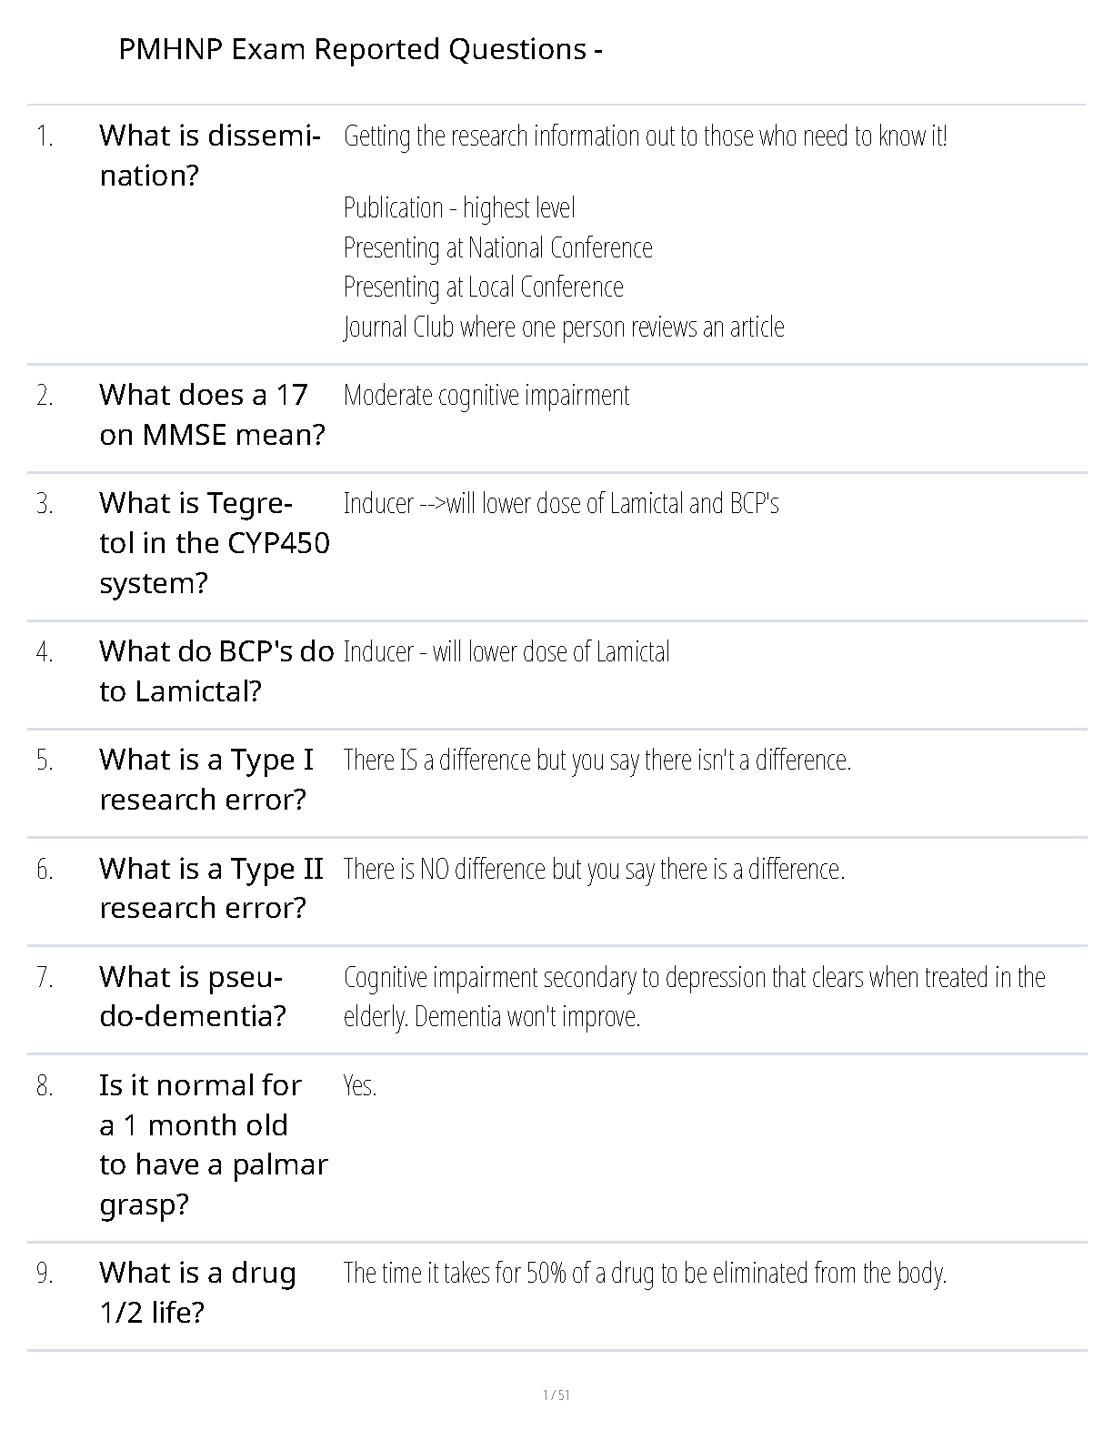
Task: Click the palmar grasp question
Action: coord(213,1144)
